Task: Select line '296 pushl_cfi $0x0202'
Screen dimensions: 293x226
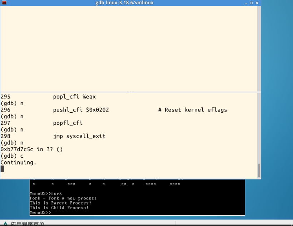Action: [x=55, y=110]
